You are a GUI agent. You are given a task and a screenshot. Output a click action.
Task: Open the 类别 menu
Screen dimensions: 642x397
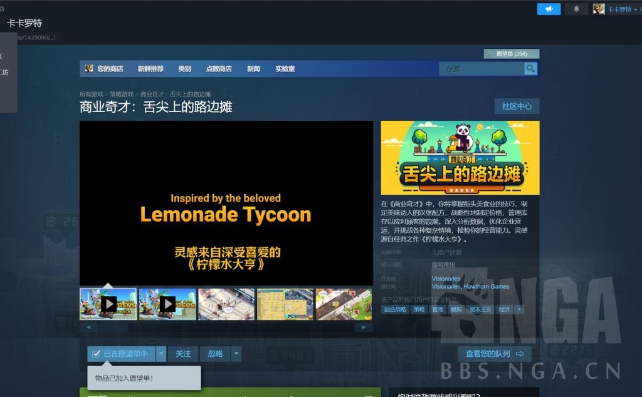185,69
